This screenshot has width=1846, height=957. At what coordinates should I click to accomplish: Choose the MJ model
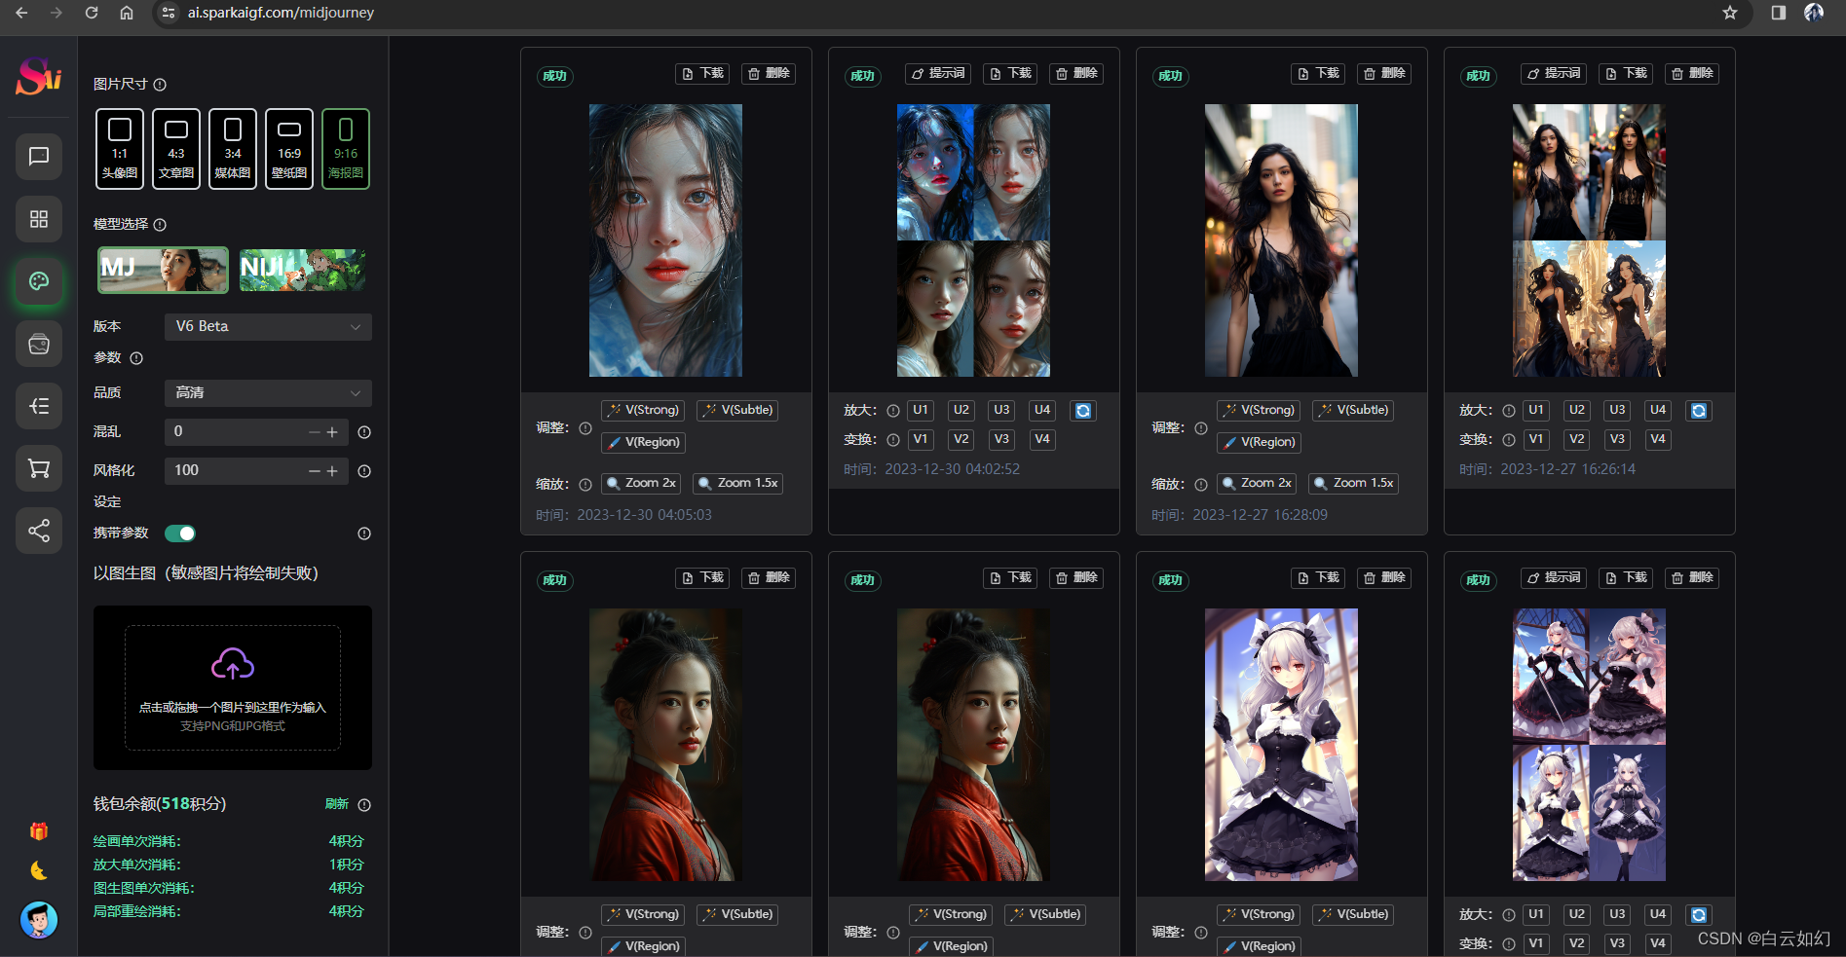[163, 270]
